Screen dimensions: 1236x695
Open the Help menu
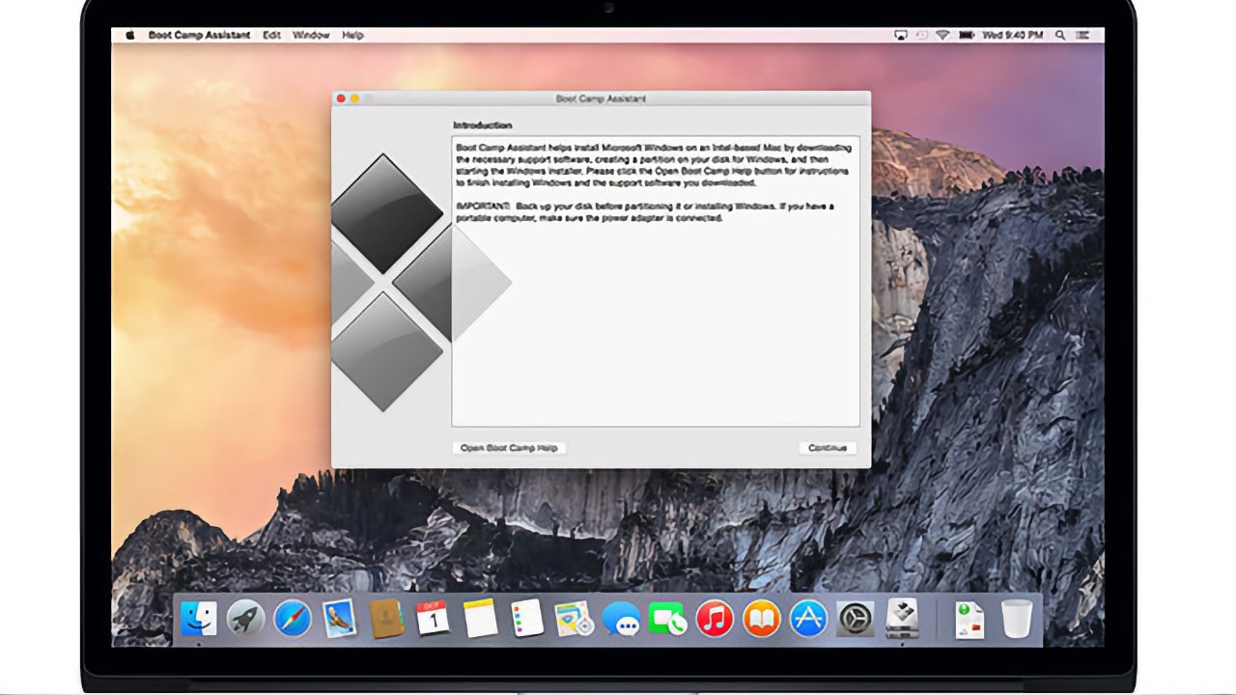351,35
